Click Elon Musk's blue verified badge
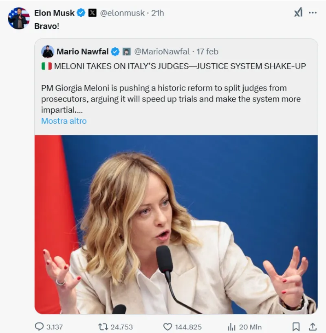 coord(81,13)
